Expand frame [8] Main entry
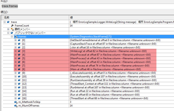Viewport: 174px width, 111px height. [16, 69]
